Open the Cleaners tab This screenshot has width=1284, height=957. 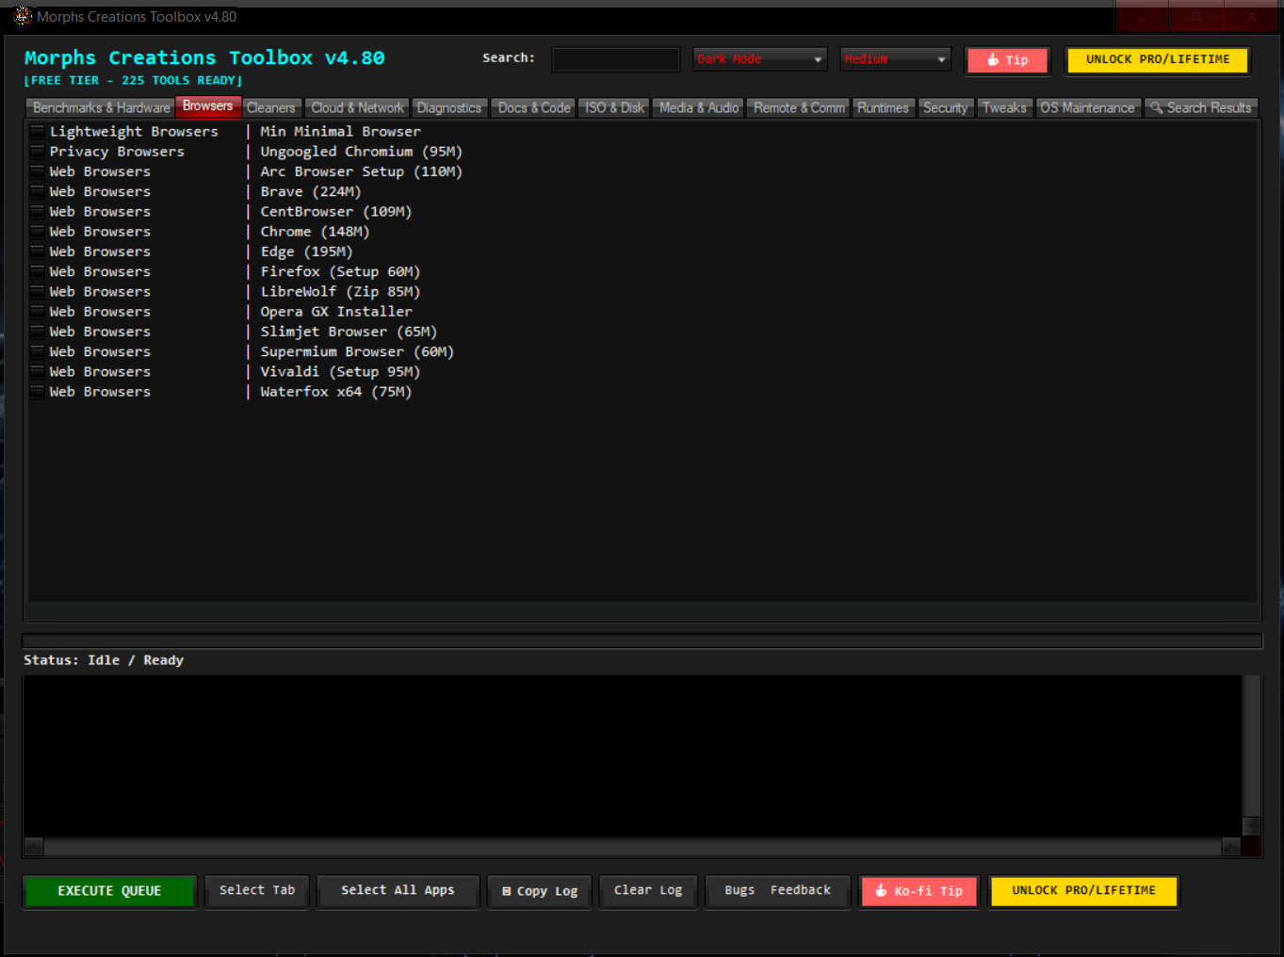tap(271, 108)
